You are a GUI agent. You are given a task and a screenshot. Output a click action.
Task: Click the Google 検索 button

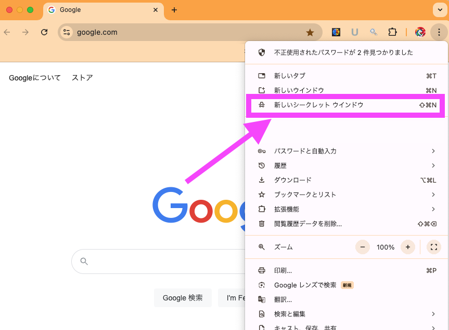pos(183,298)
